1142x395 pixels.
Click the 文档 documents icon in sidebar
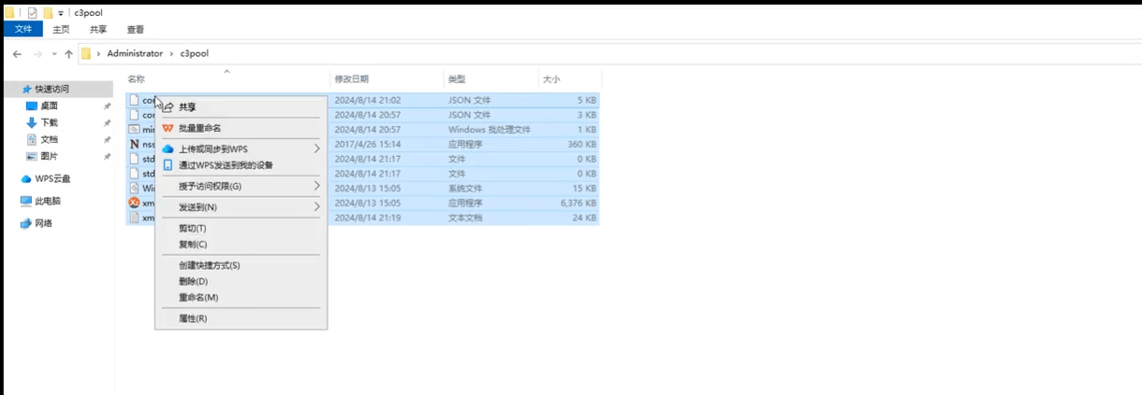[32, 139]
